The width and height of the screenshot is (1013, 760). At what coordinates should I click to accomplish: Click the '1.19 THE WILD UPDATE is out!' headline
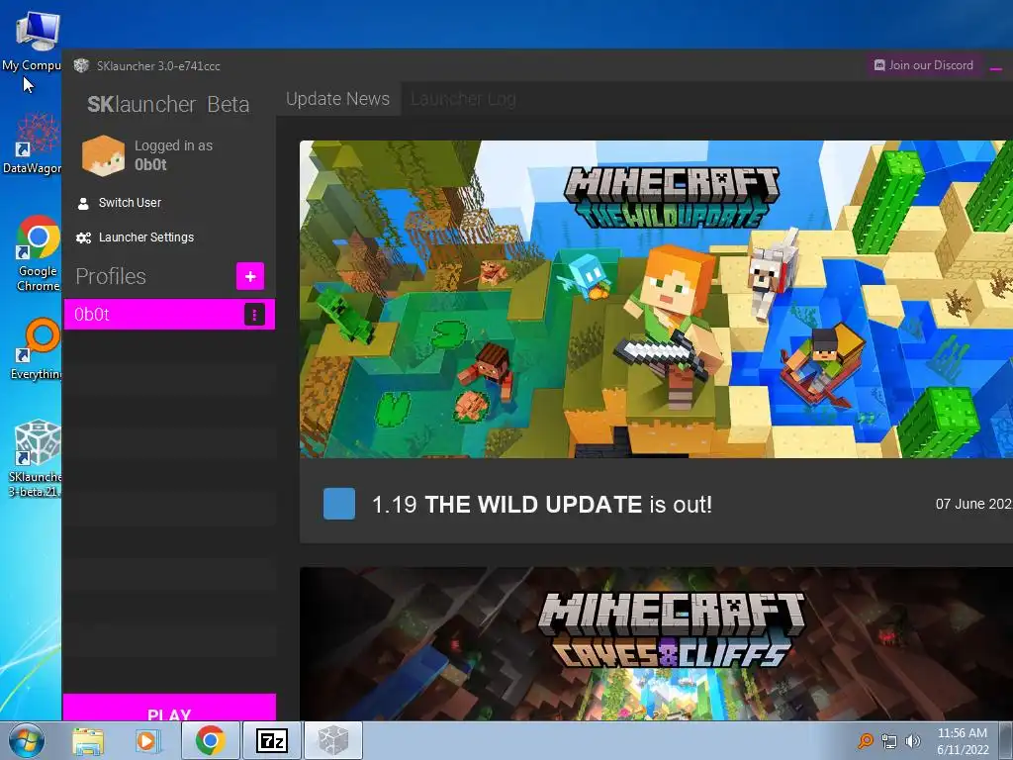coord(542,505)
